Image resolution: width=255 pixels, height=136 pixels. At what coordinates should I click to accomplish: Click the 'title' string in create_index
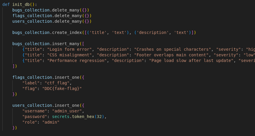point(99,32)
